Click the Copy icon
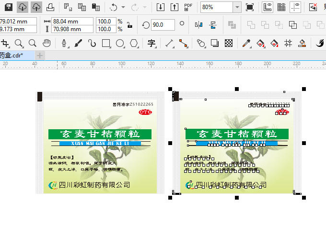This screenshot has height=236, width=326. tap(82, 7)
